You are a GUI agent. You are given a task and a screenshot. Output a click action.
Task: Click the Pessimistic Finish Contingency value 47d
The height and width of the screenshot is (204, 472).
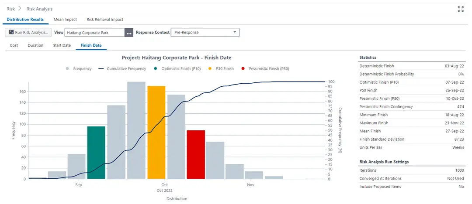pos(461,107)
